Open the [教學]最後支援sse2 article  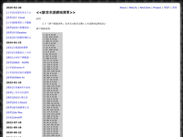pos(17,102)
